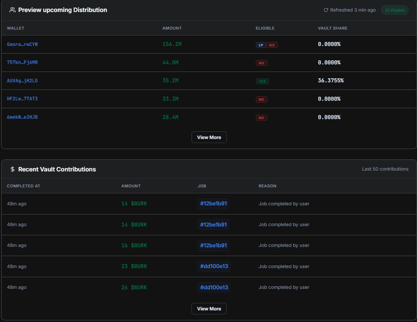Click View More under vault contributions
This screenshot has width=417, height=322.
click(x=209, y=309)
